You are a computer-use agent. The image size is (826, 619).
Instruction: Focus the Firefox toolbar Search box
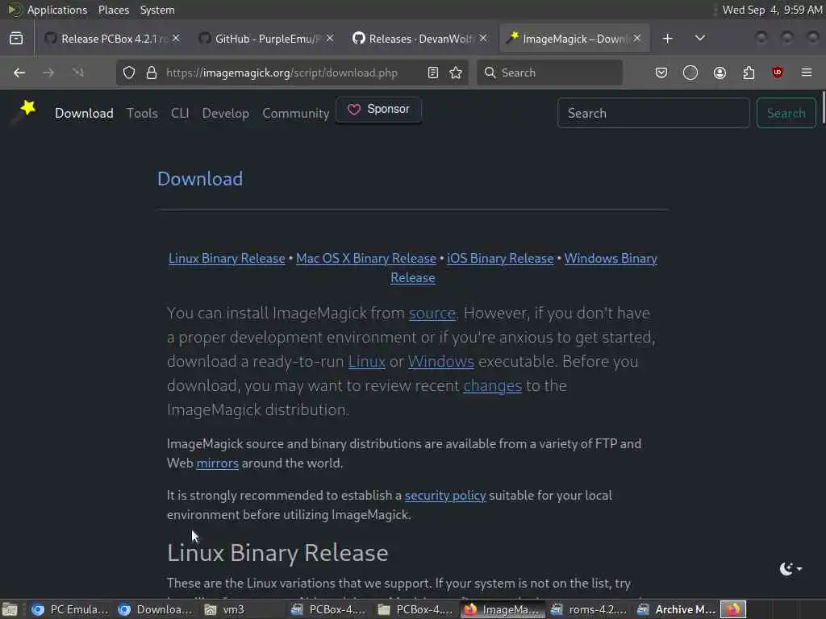pyautogui.click(x=549, y=73)
